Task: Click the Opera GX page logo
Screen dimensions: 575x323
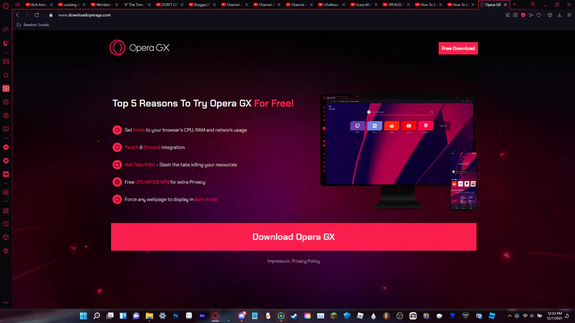Action: click(x=139, y=48)
